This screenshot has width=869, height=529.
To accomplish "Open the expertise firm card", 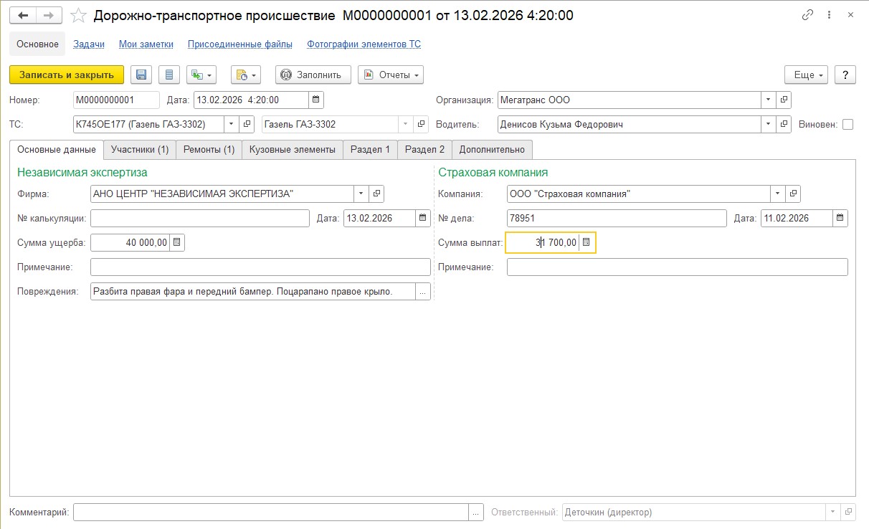I will pyautogui.click(x=377, y=194).
